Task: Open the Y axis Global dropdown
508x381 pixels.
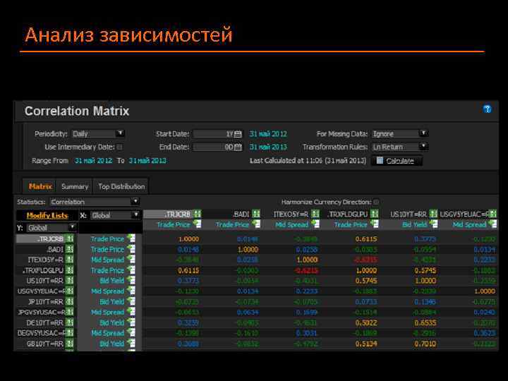Action: pyautogui.click(x=52, y=228)
